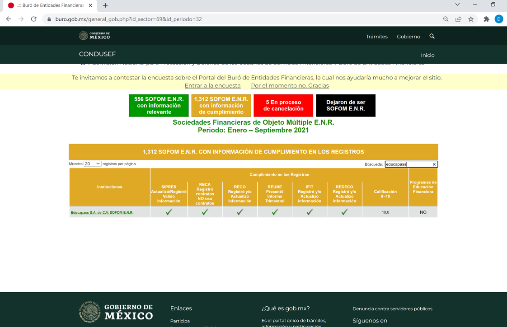
Task: Open the Trámites menu
Action: 377,37
